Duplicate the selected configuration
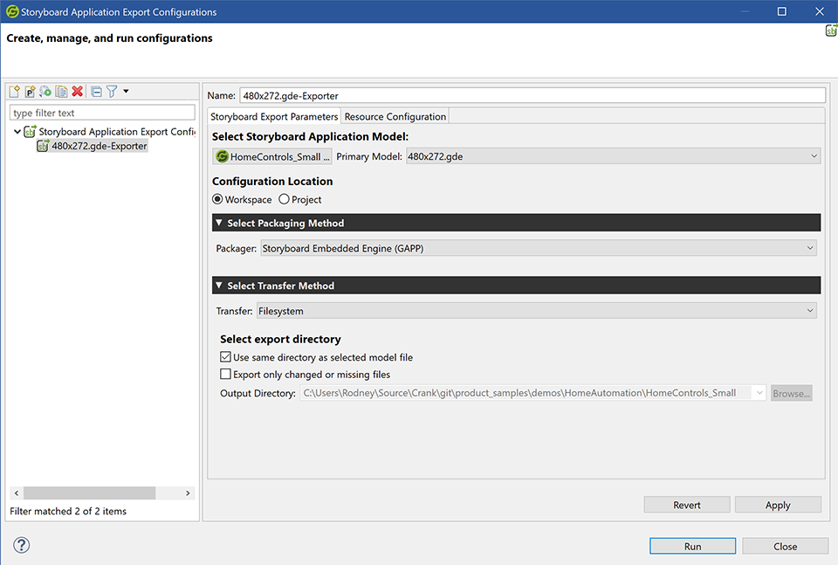838x565 pixels. (61, 92)
